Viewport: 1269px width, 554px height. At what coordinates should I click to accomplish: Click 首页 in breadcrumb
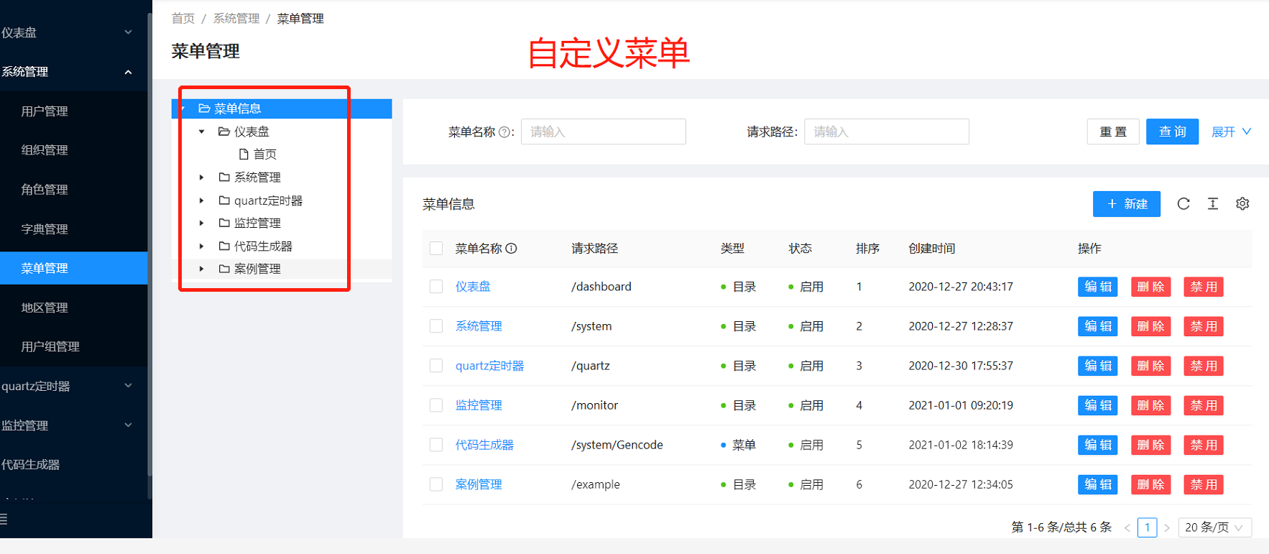183,19
